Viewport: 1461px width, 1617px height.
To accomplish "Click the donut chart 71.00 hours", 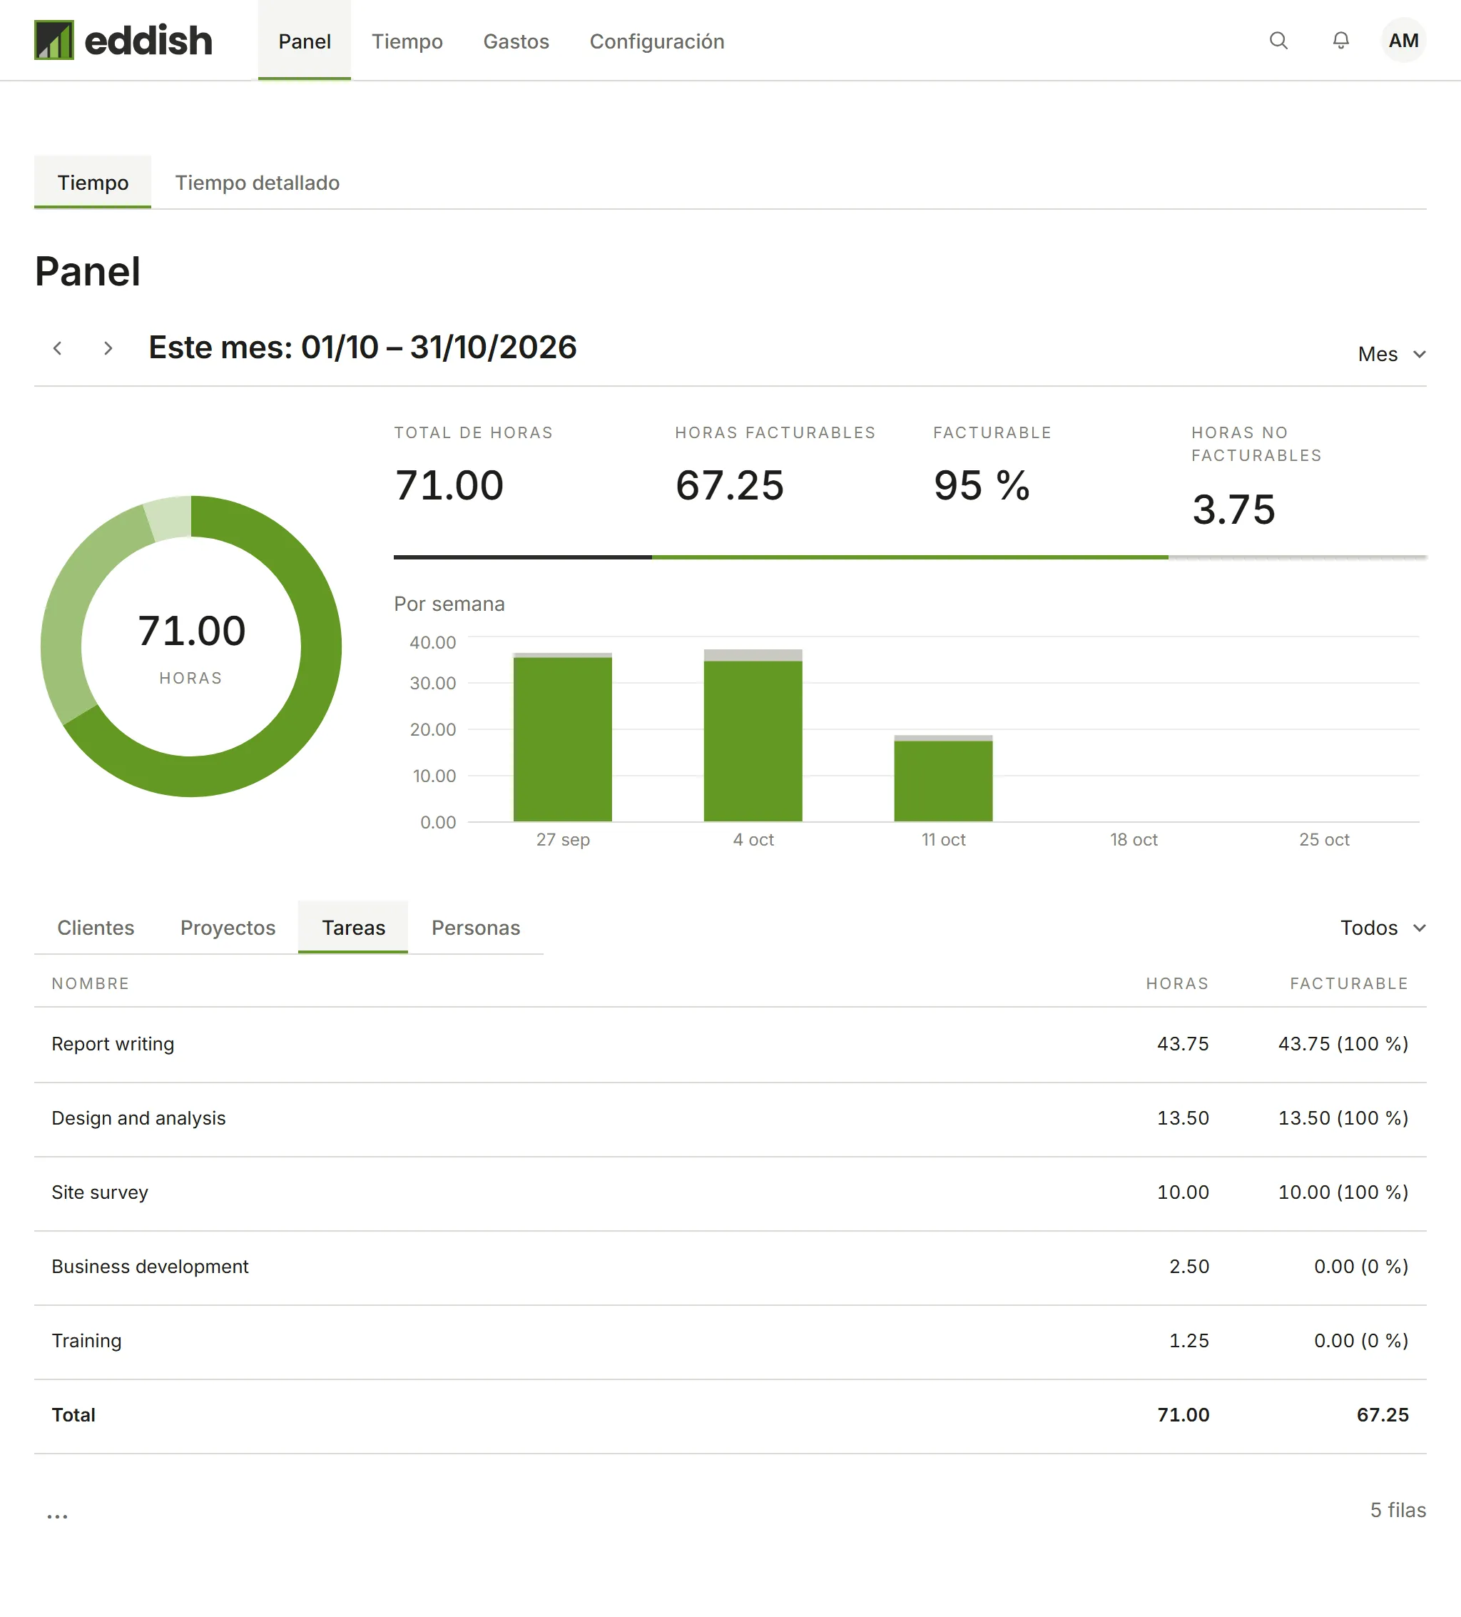I will 191,646.
